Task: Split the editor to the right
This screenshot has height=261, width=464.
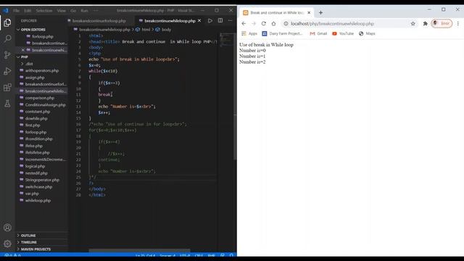Action: tap(220, 21)
